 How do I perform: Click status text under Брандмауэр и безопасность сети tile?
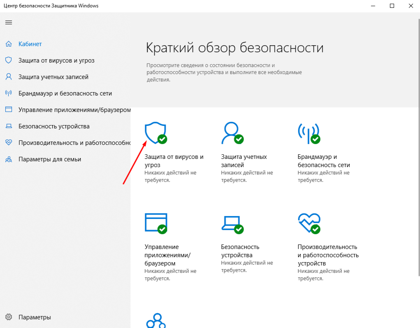tap(324, 176)
